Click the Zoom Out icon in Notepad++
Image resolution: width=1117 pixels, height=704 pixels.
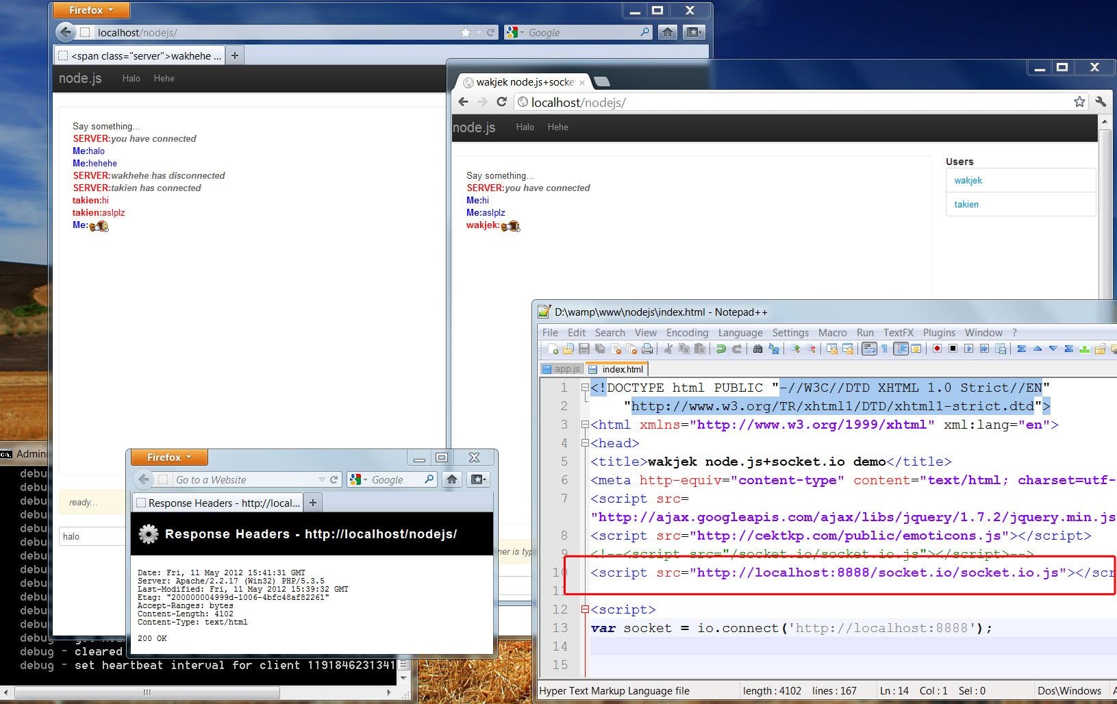tap(811, 349)
